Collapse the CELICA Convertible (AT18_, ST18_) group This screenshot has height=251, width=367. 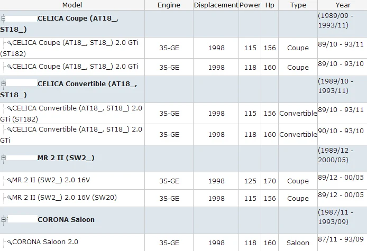3,83
